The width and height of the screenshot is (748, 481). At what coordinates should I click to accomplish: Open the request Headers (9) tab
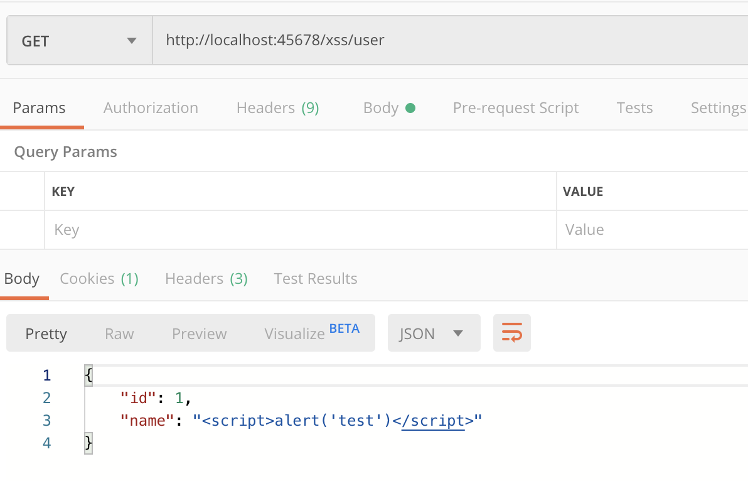point(277,108)
